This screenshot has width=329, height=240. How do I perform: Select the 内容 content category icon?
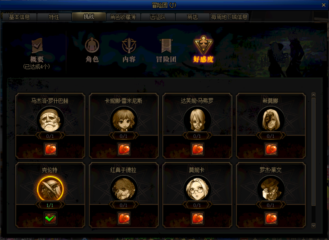click(129, 45)
